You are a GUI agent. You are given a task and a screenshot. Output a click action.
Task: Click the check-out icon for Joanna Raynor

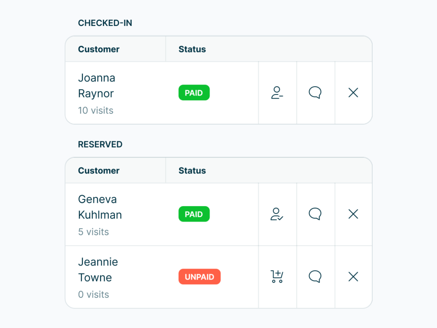coord(277,93)
